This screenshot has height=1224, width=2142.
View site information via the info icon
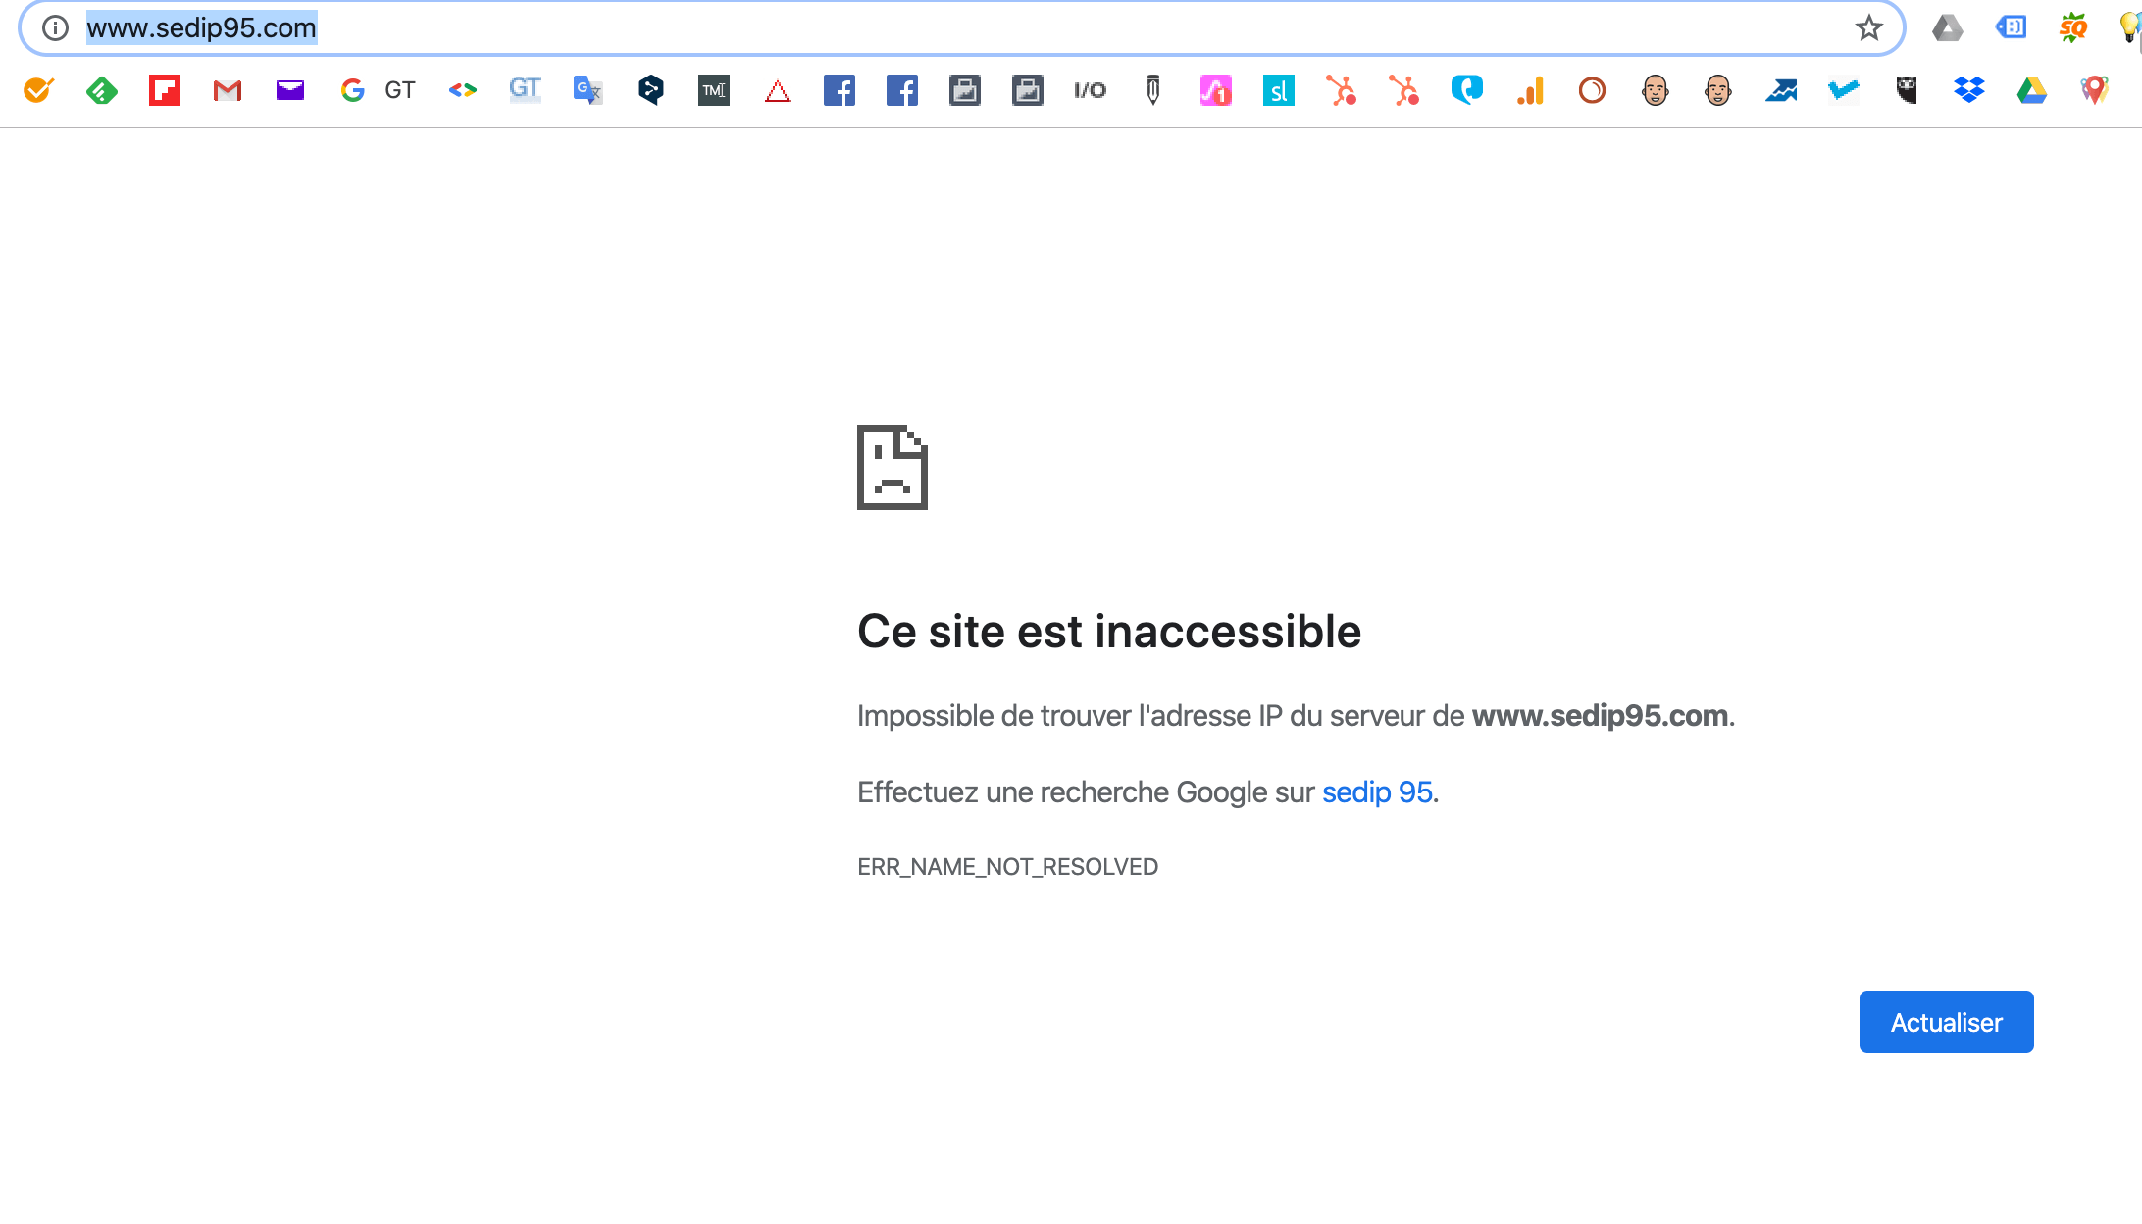click(x=56, y=28)
